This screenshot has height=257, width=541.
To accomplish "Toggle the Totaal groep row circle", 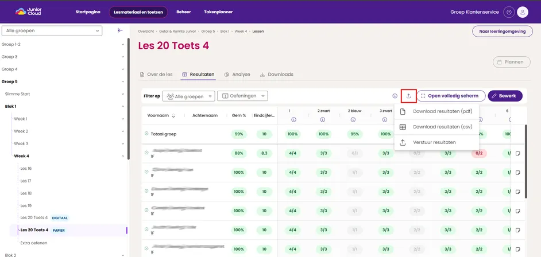I will [146, 134].
